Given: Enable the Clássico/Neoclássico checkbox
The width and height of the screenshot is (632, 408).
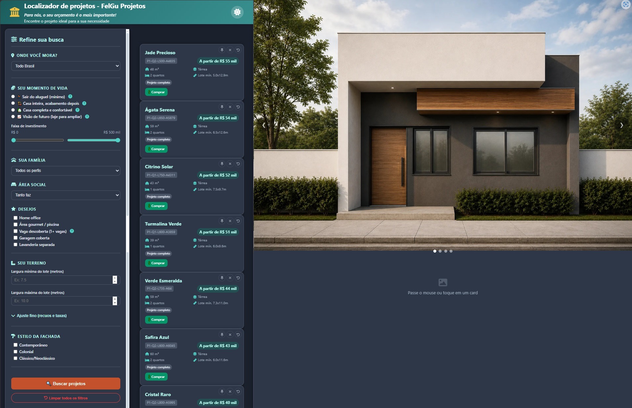Looking at the screenshot, I should click(x=15, y=358).
